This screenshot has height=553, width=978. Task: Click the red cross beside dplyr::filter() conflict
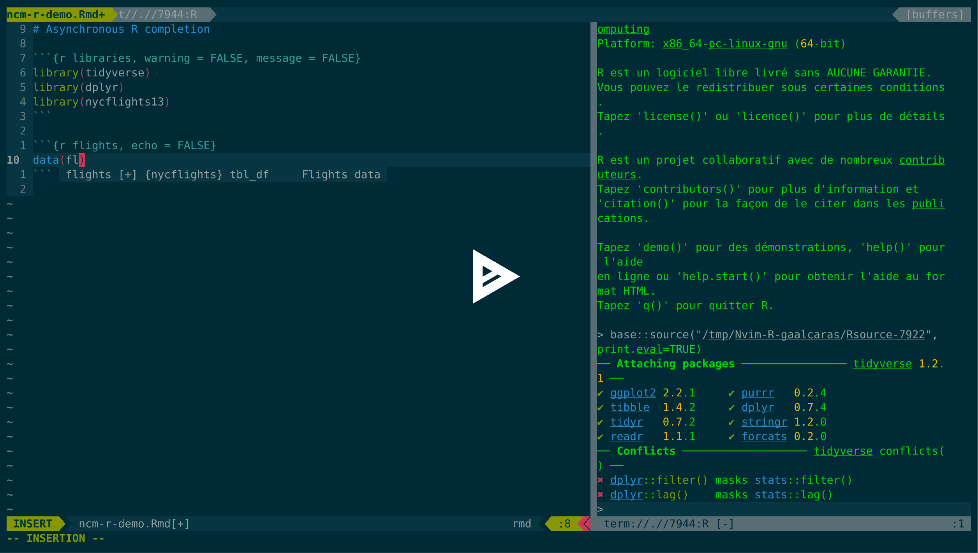pos(601,480)
